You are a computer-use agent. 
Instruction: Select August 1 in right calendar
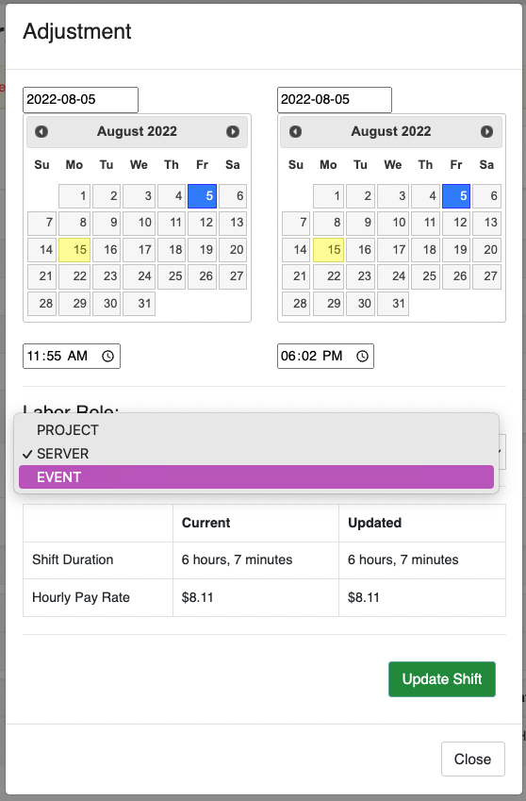click(329, 196)
